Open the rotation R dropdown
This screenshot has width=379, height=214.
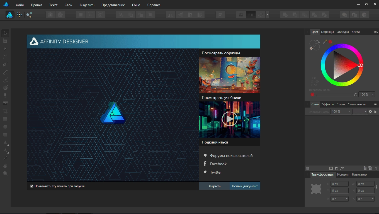tap(346, 199)
